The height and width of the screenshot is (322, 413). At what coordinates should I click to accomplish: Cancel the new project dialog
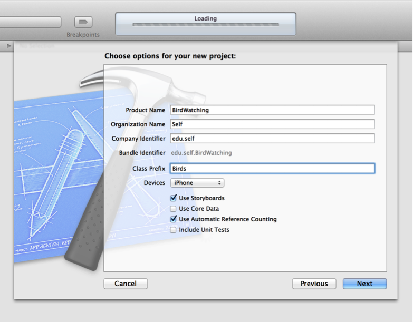click(126, 284)
